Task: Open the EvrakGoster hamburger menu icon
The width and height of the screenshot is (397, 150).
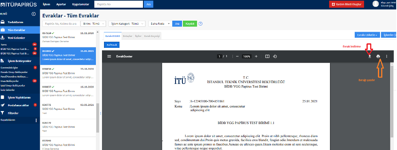Action: [109, 56]
